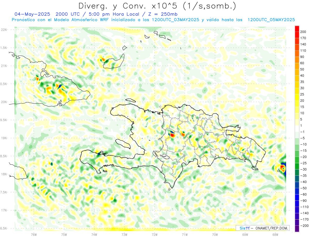The image size is (309, 238).
Task: Click the positive '25' colorbar label
Action: tap(303, 94)
